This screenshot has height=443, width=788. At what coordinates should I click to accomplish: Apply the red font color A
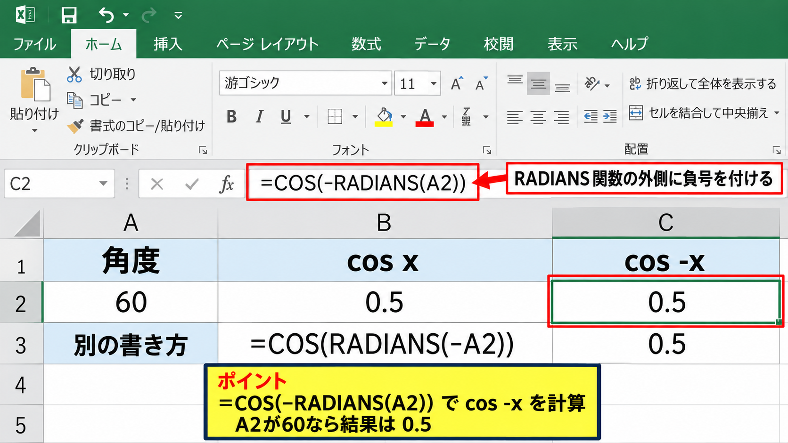click(425, 117)
